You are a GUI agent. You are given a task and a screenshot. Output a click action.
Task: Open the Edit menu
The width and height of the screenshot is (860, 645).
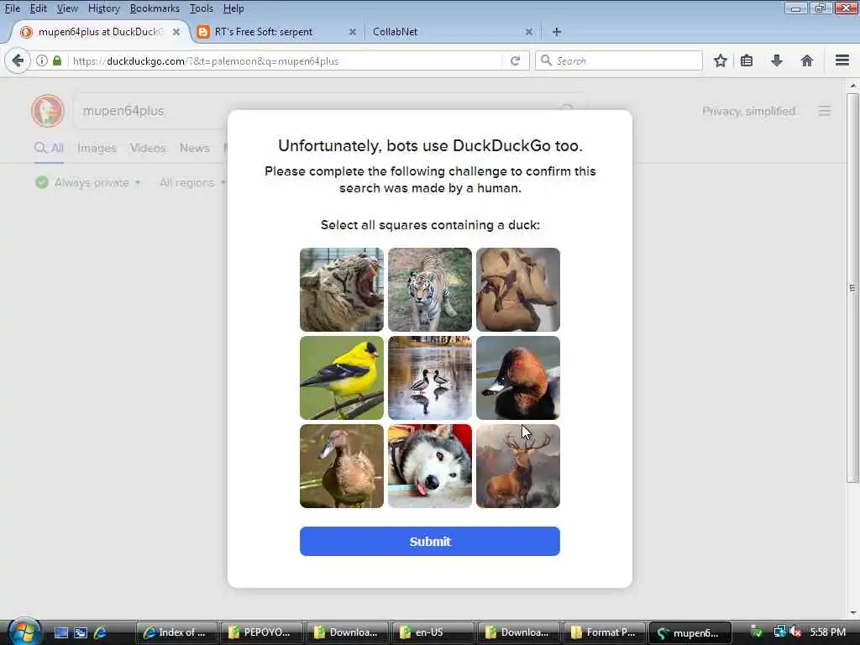click(x=39, y=8)
